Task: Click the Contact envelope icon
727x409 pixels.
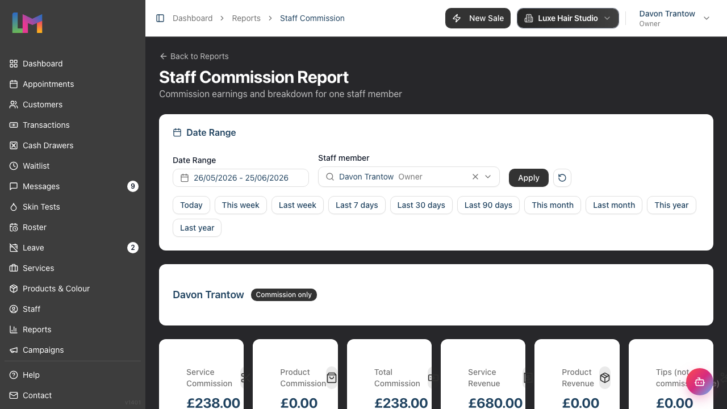Action: point(14,395)
